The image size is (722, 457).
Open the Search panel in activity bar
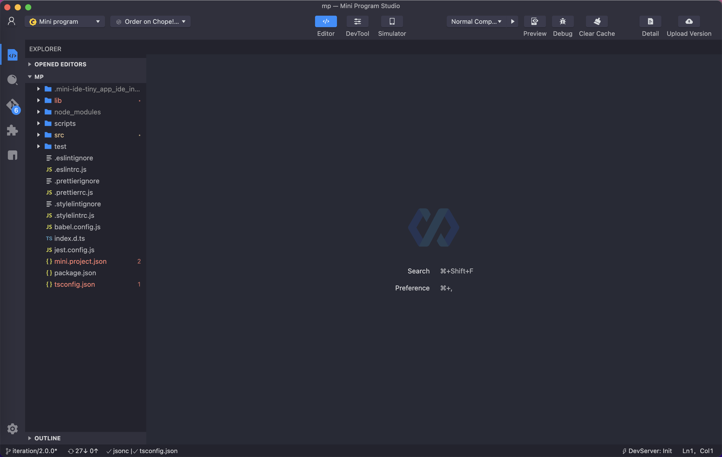click(x=12, y=80)
